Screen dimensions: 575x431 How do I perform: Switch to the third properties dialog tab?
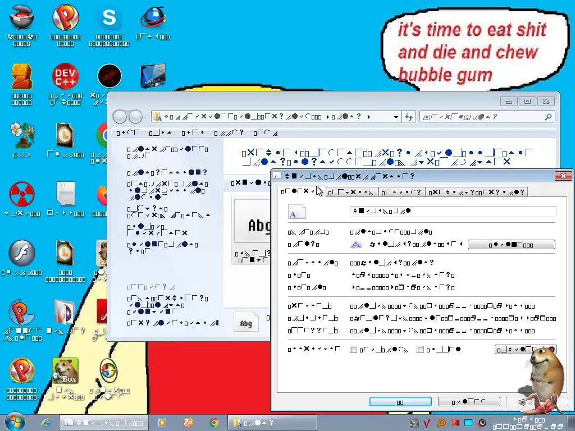tap(401, 192)
